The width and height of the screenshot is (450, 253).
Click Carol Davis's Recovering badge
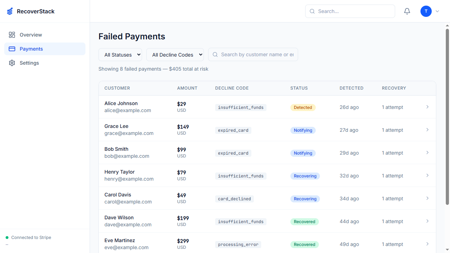305,199
